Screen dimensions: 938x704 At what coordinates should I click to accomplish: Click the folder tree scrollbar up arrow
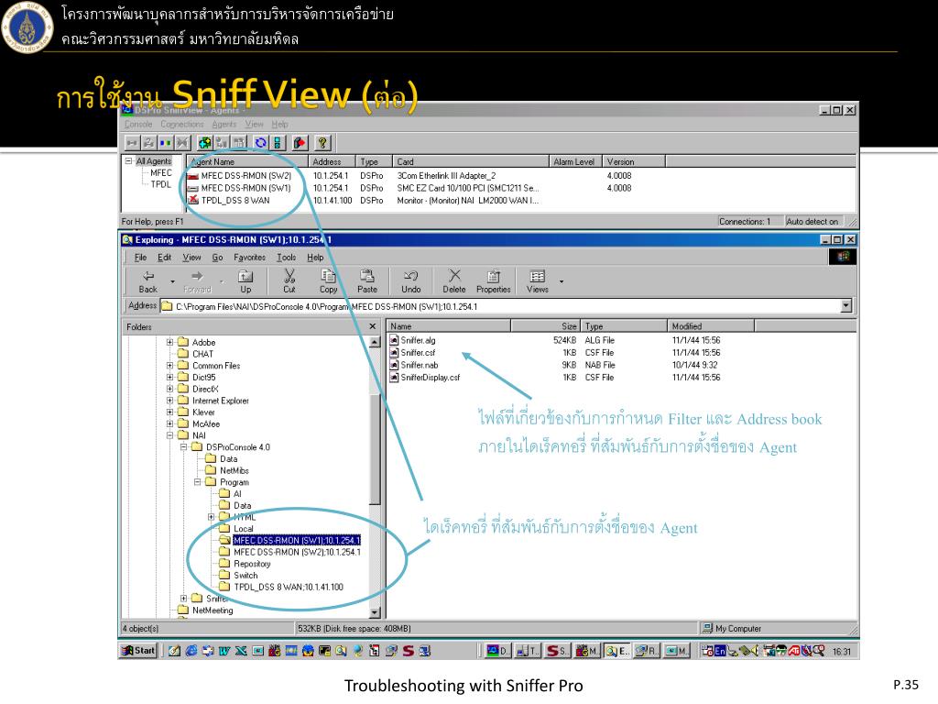tap(375, 343)
